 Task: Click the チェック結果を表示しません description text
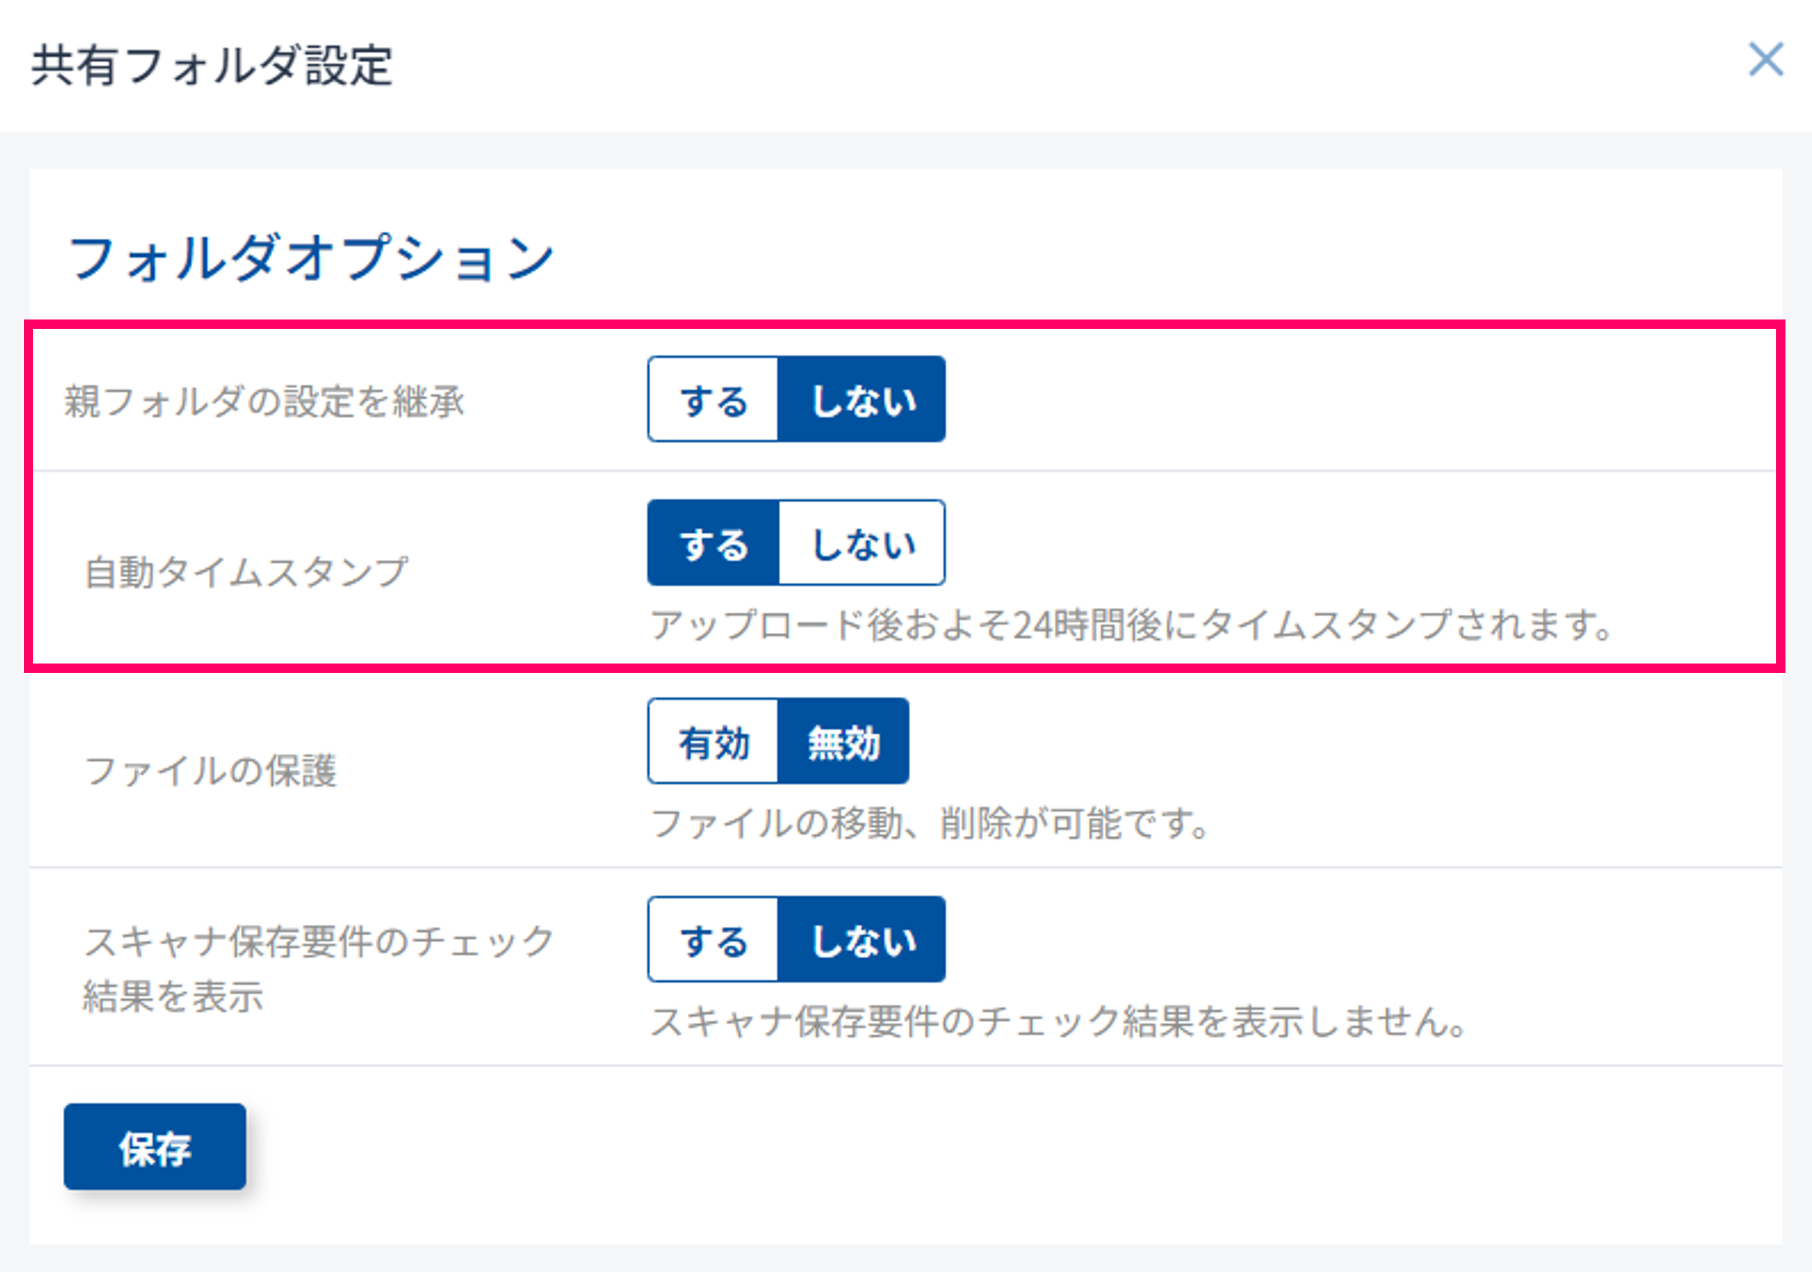[x=1058, y=1023]
